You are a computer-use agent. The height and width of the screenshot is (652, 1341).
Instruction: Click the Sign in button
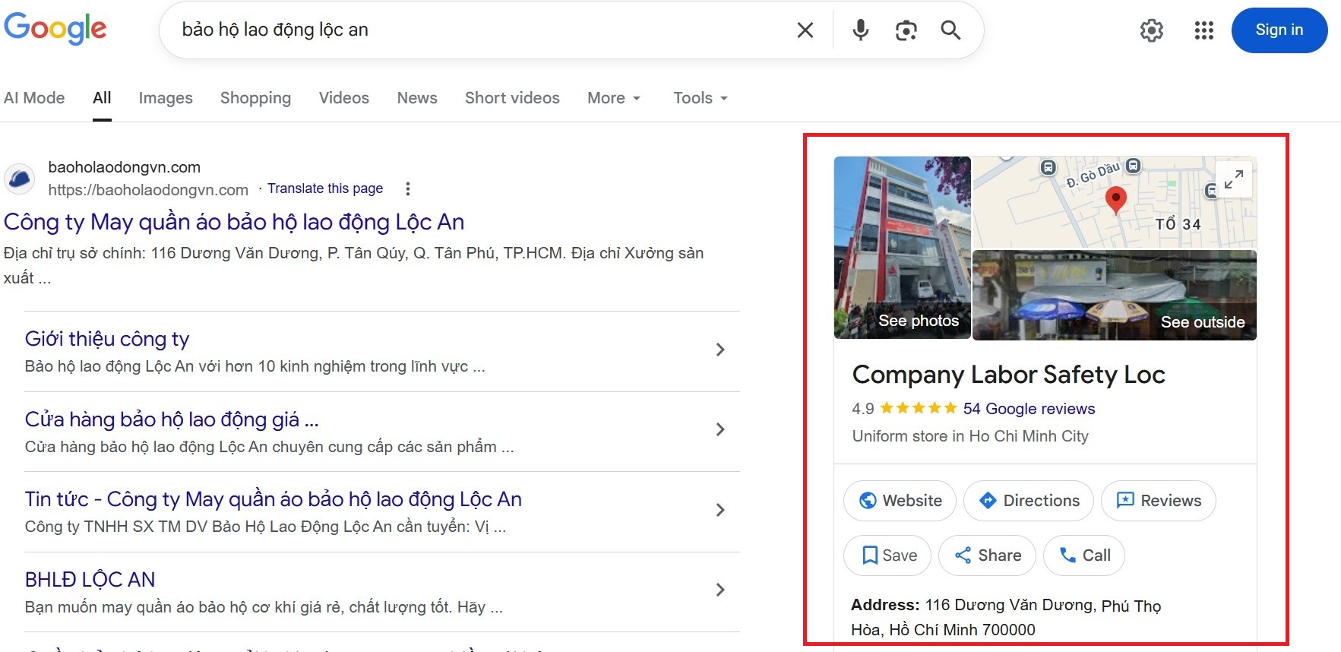pyautogui.click(x=1279, y=30)
